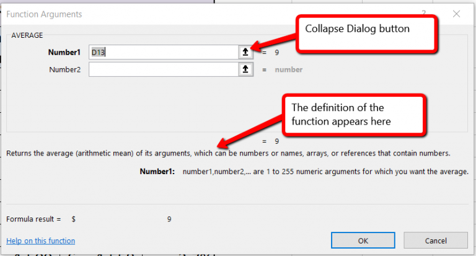Click the Collapse Dialog button for Number1
This screenshot has width=476, height=256.
tap(246, 53)
